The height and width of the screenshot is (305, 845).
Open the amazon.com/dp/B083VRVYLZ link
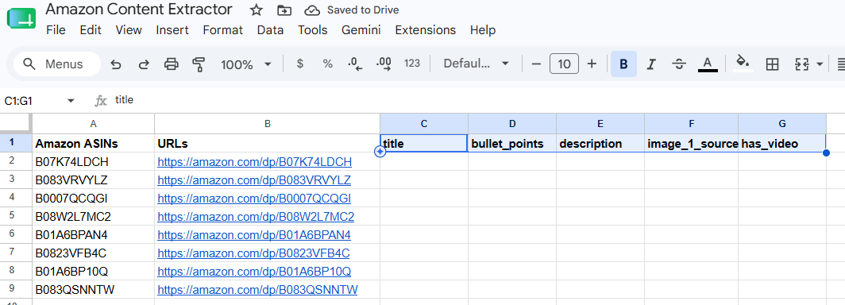(254, 180)
